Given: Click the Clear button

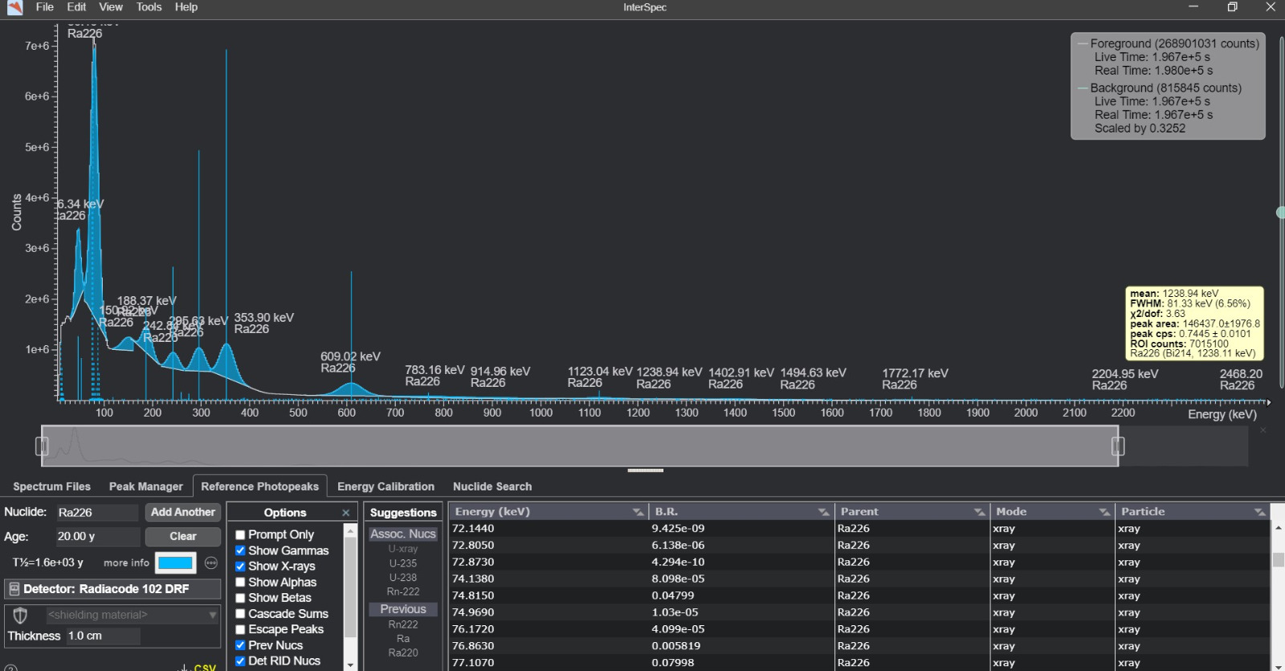Looking at the screenshot, I should (x=183, y=536).
